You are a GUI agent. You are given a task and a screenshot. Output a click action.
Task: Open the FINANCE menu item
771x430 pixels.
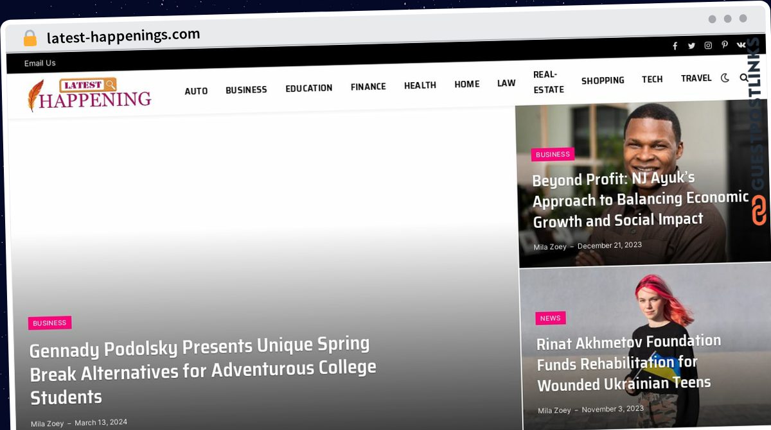[x=368, y=87]
